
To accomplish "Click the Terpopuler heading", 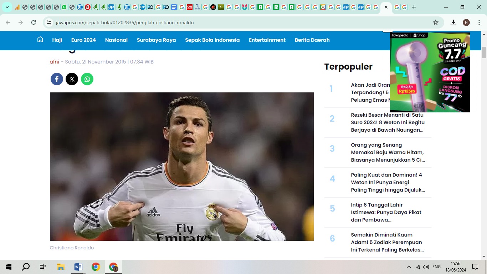I will click(348, 67).
